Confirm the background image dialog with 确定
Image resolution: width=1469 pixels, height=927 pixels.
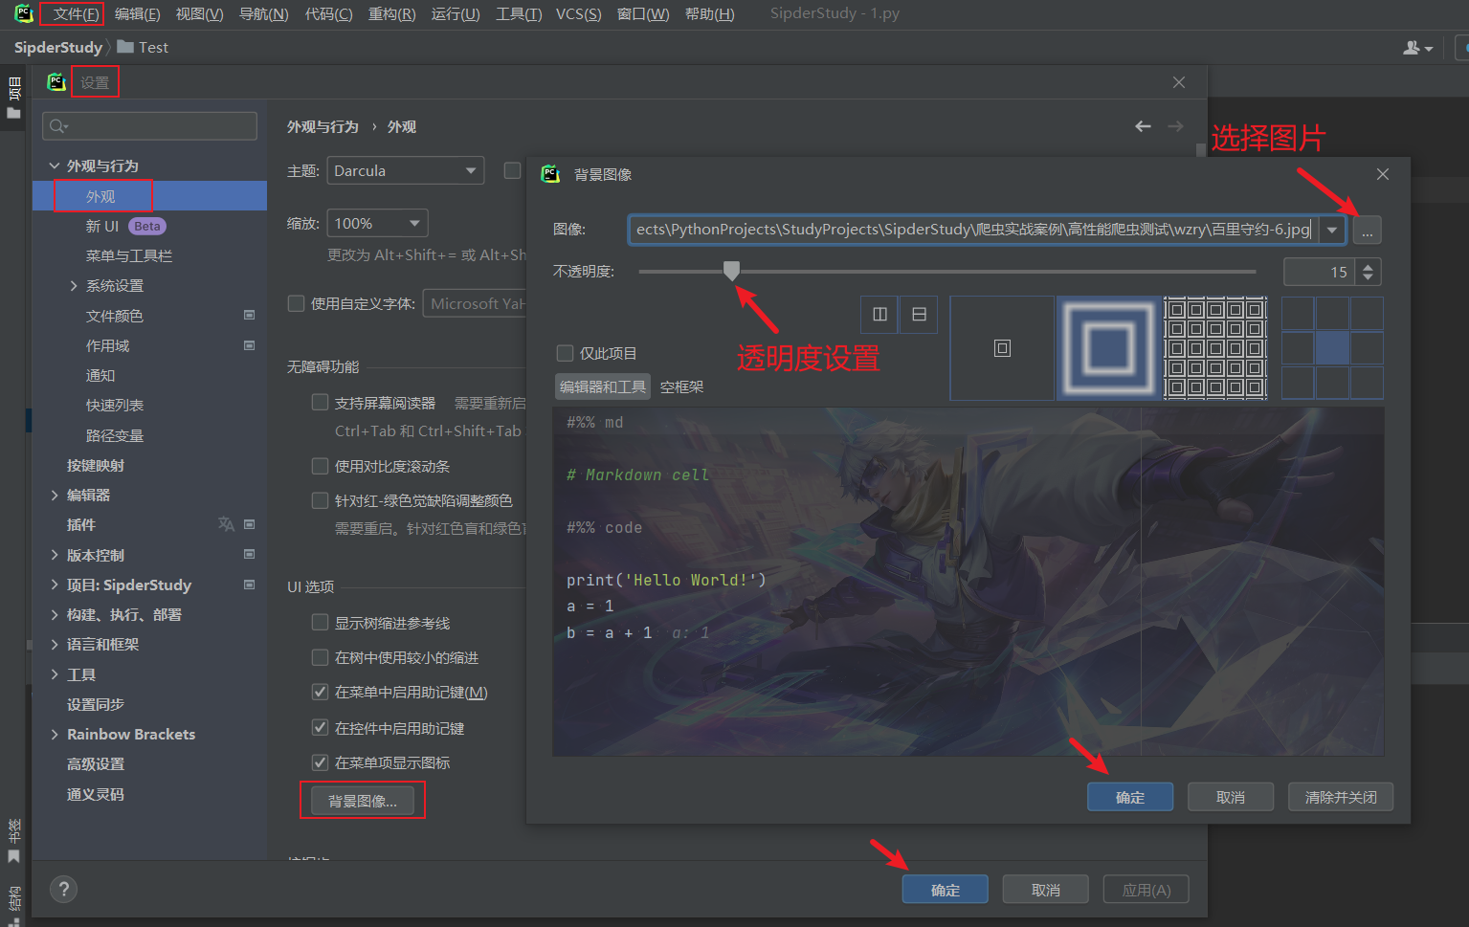click(x=1130, y=797)
